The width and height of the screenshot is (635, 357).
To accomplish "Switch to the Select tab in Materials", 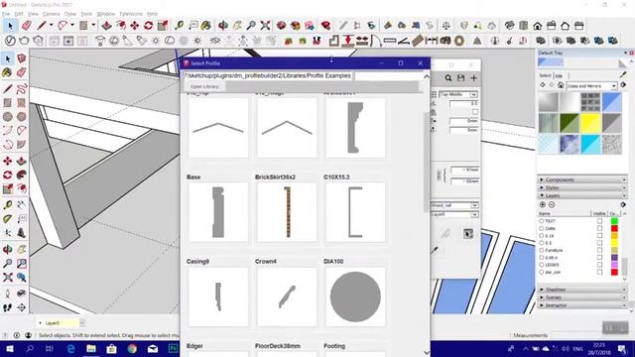I will pos(545,75).
